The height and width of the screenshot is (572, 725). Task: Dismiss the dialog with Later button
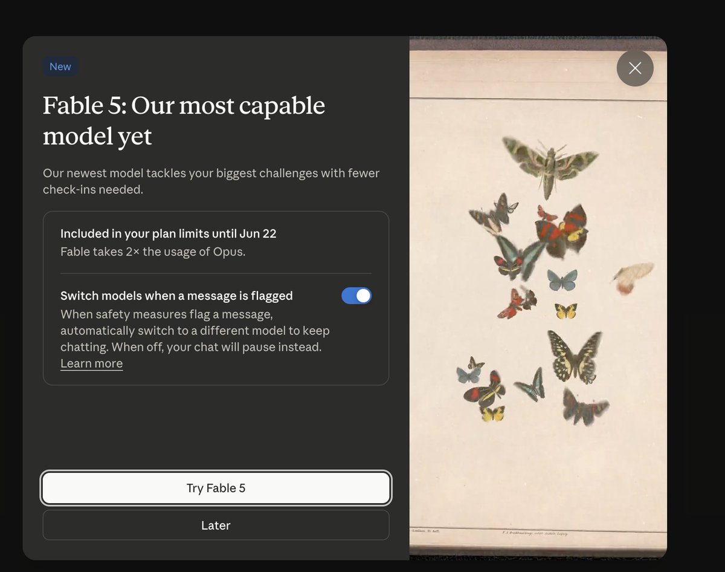coord(216,525)
